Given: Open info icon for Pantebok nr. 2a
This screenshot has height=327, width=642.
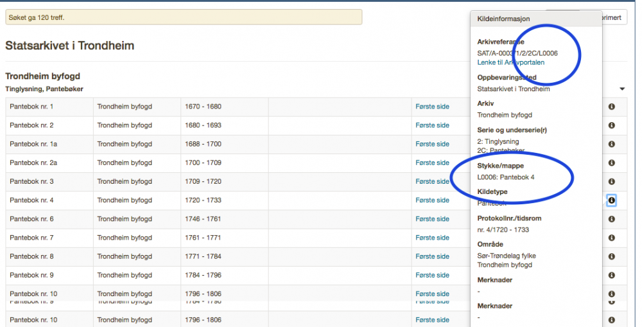Looking at the screenshot, I should coord(611,163).
